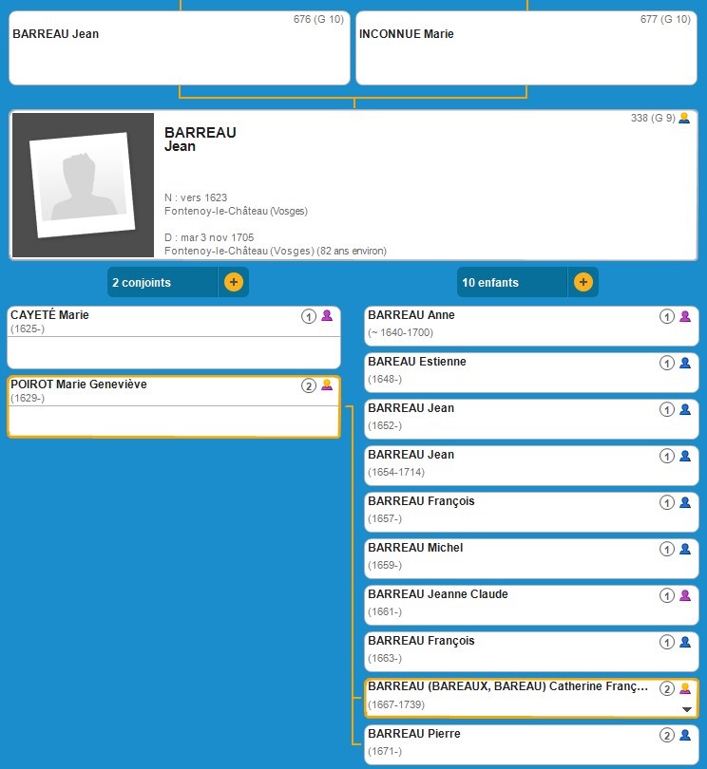Click the male icon on BAREAU Estienne
707x769 pixels.
tap(684, 363)
